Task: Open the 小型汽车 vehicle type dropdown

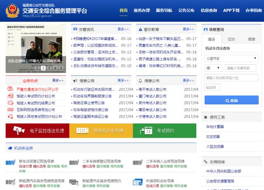Action: (x=231, y=59)
